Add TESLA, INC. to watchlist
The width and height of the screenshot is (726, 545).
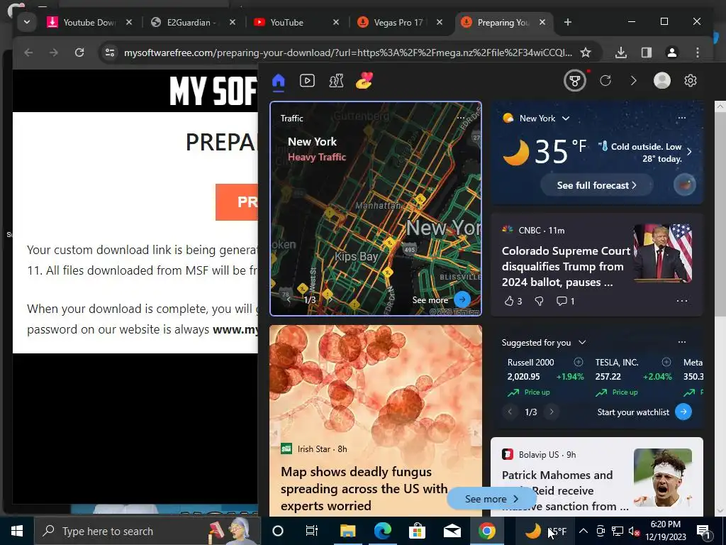(666, 362)
